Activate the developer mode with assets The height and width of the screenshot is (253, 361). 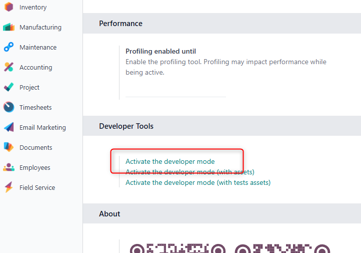[189, 172]
